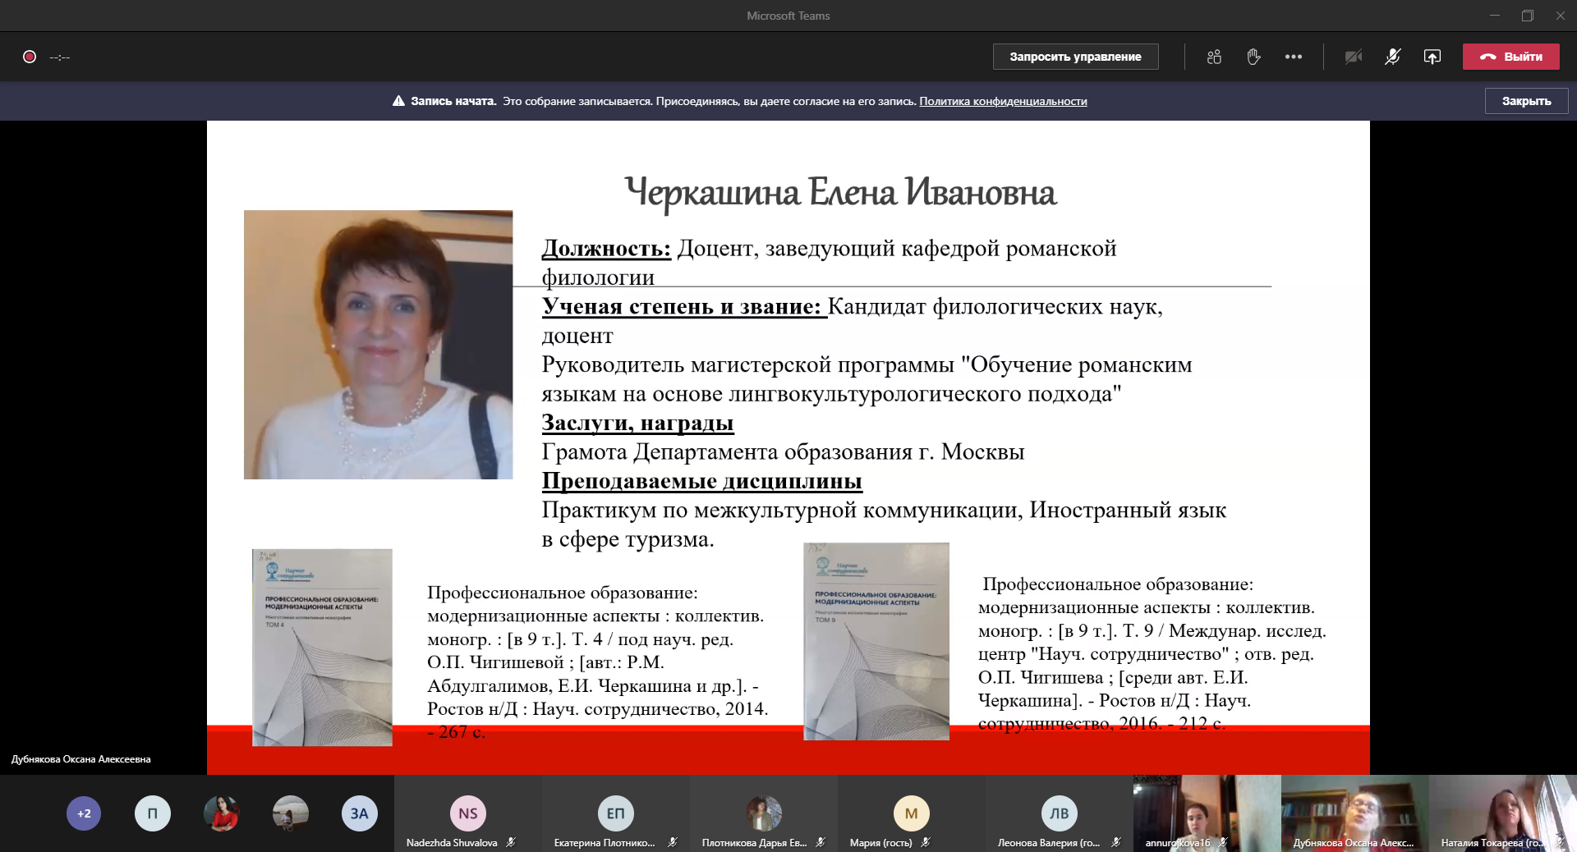Click Мария (гость) participant tile
The height and width of the screenshot is (852, 1577).
[911, 813]
